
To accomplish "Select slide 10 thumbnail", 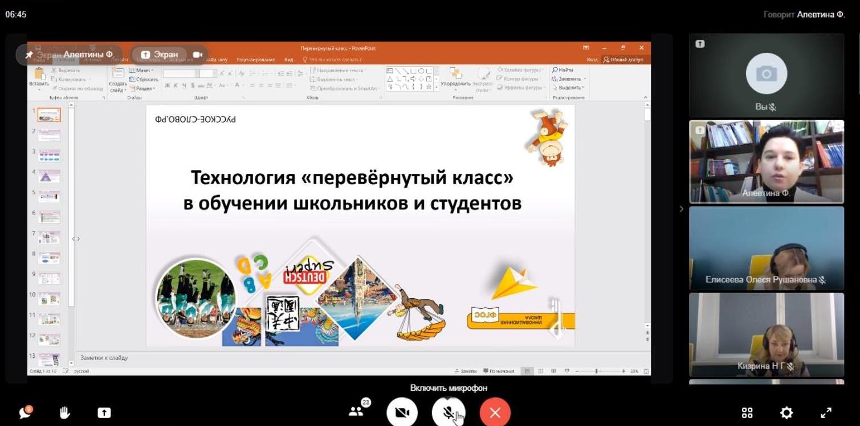I will [x=49, y=299].
